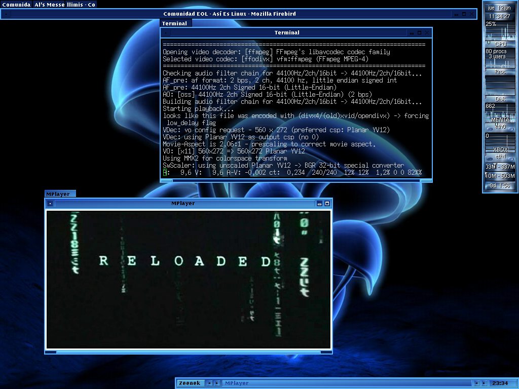
Task: Click 'Opening video decoder: [ffmpeg]' terminal line
Action: tap(276, 52)
